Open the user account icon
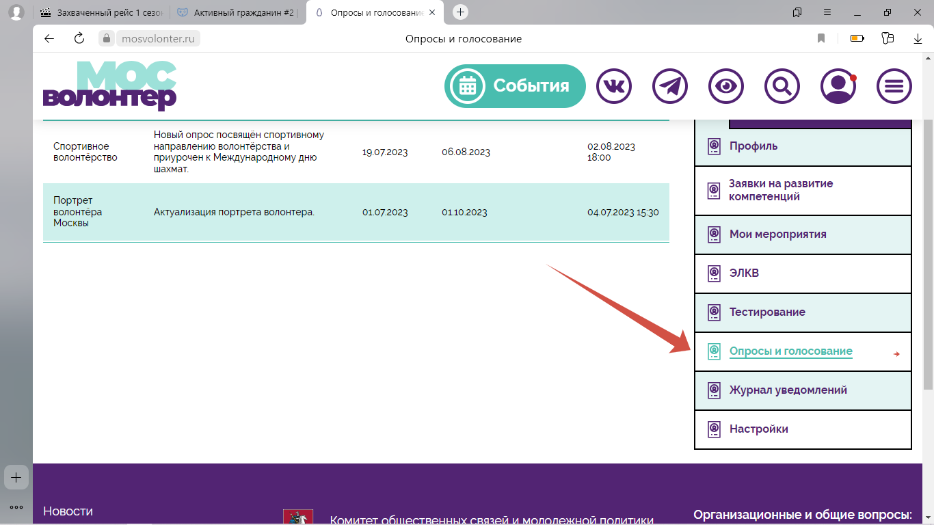934x525 pixels. tap(838, 86)
